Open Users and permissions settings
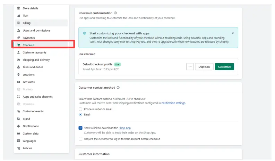The width and height of the screenshot is (275, 161). tap(36, 31)
